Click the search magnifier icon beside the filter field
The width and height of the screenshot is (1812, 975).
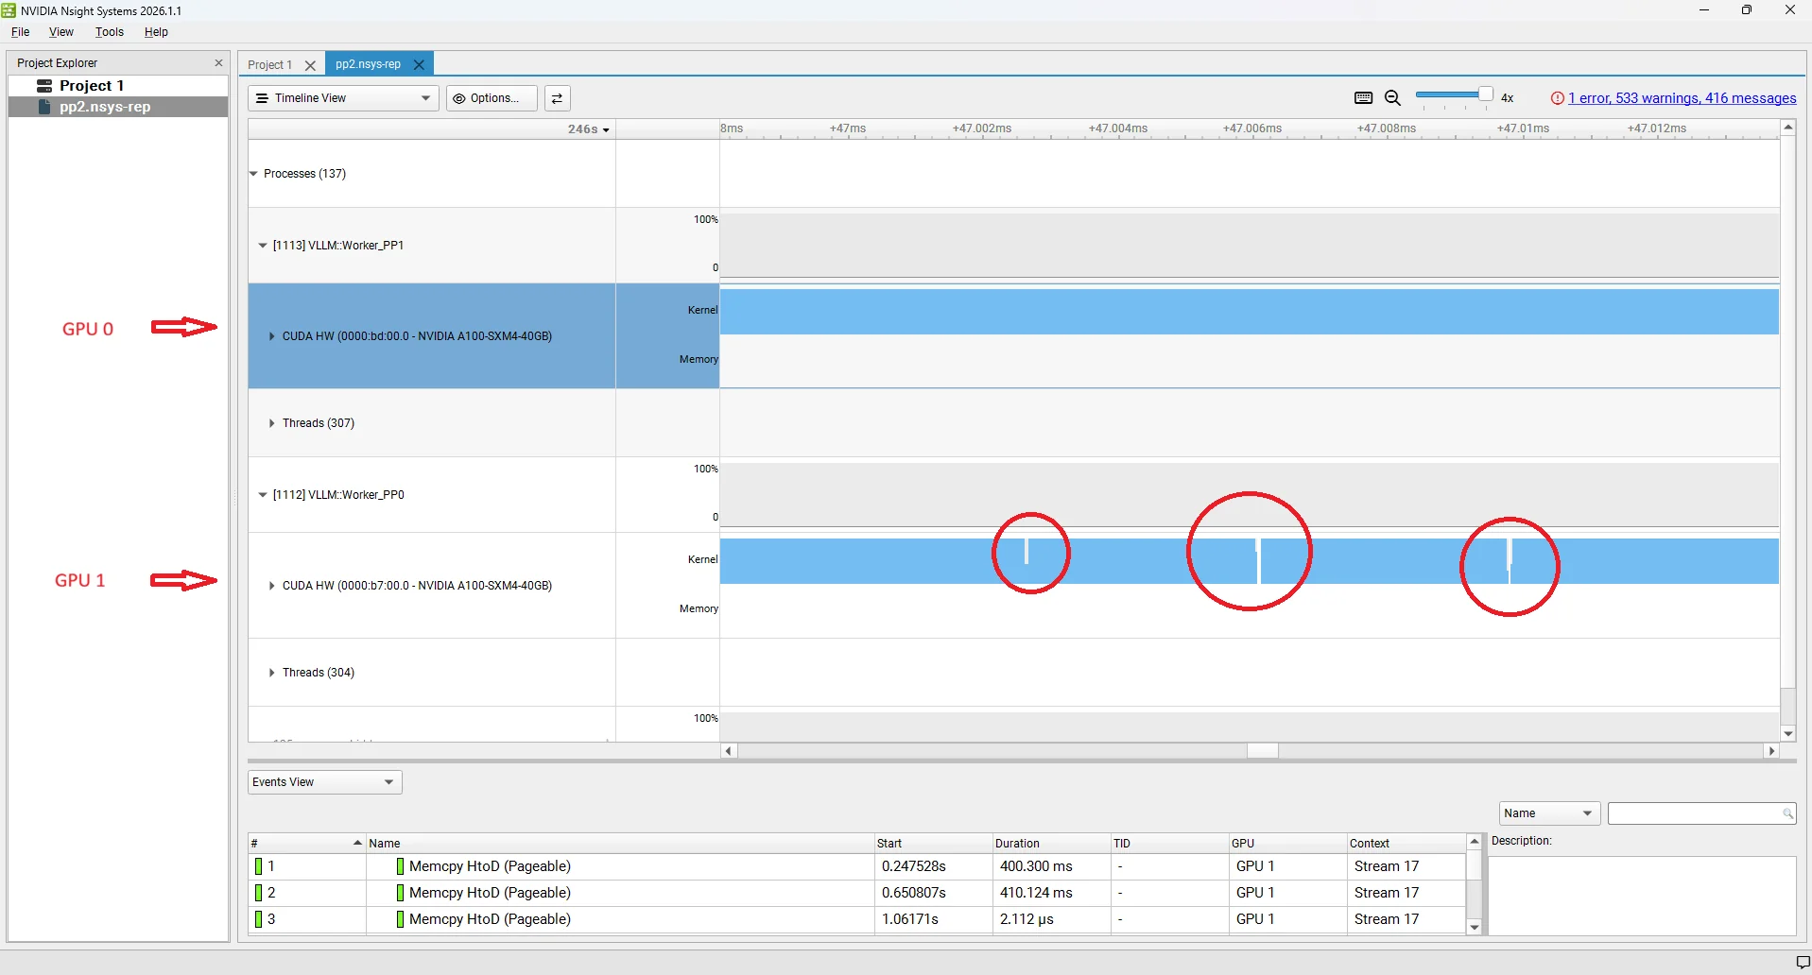[1788, 813]
